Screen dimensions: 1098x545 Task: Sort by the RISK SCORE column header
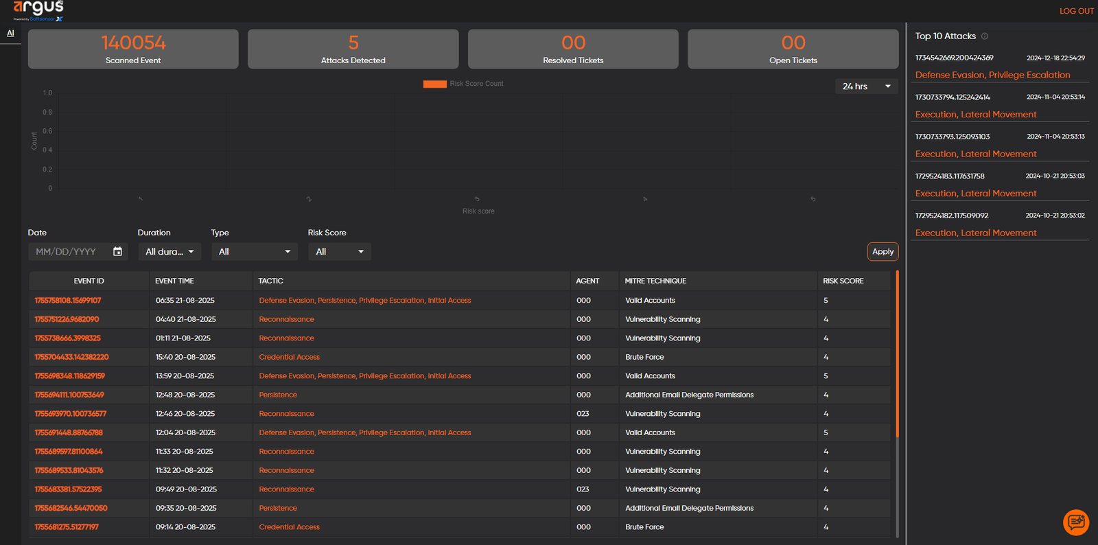(843, 281)
